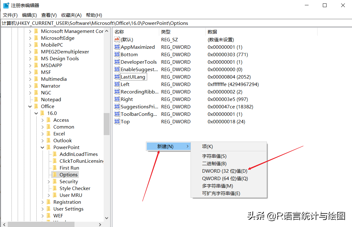
Task: Click the EnableSuggest DWORD value icon
Action: tap(117, 69)
